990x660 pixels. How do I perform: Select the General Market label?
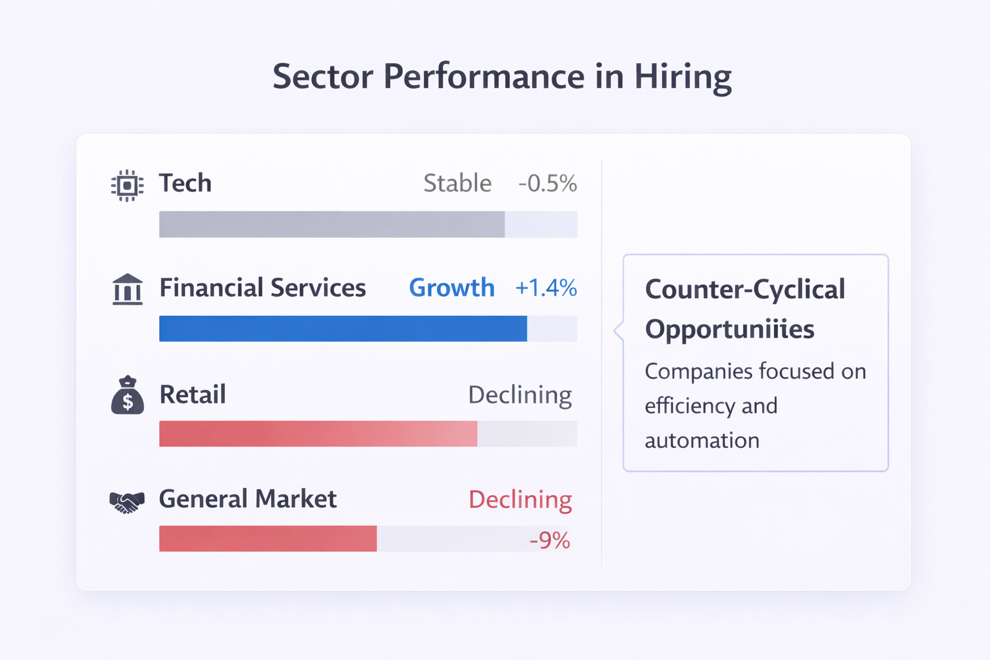click(x=247, y=499)
